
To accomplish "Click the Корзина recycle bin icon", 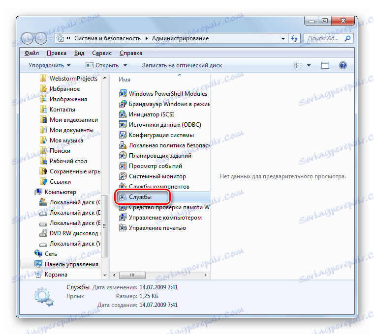I will click(38, 275).
